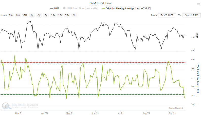202x118 pixels.
Task: Zoom the chart to 1y
Action: (32, 15)
